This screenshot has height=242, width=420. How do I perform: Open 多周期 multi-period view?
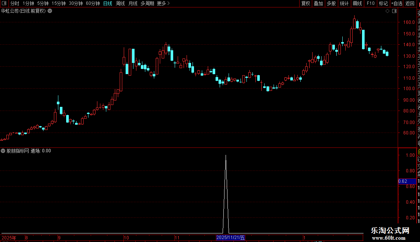(147, 3)
